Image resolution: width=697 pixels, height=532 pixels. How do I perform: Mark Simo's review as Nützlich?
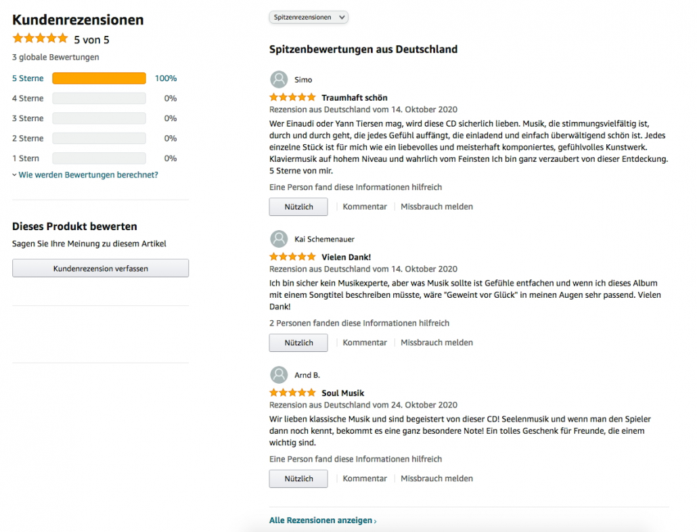[x=298, y=207]
